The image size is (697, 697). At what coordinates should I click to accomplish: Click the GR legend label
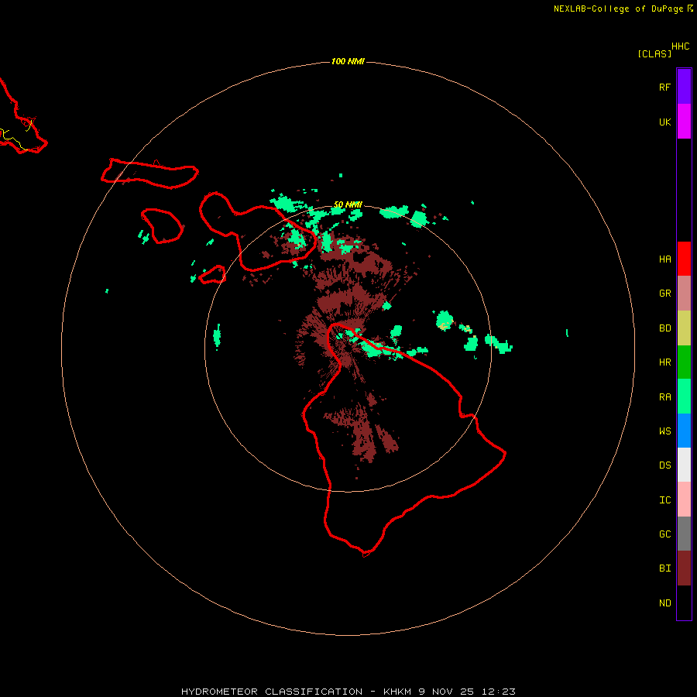coord(664,294)
